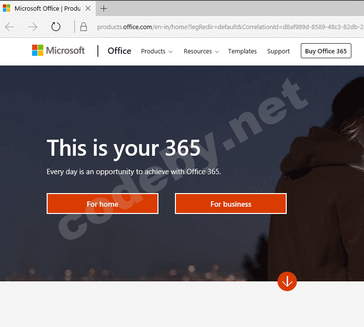Open the Office home link

(x=120, y=51)
